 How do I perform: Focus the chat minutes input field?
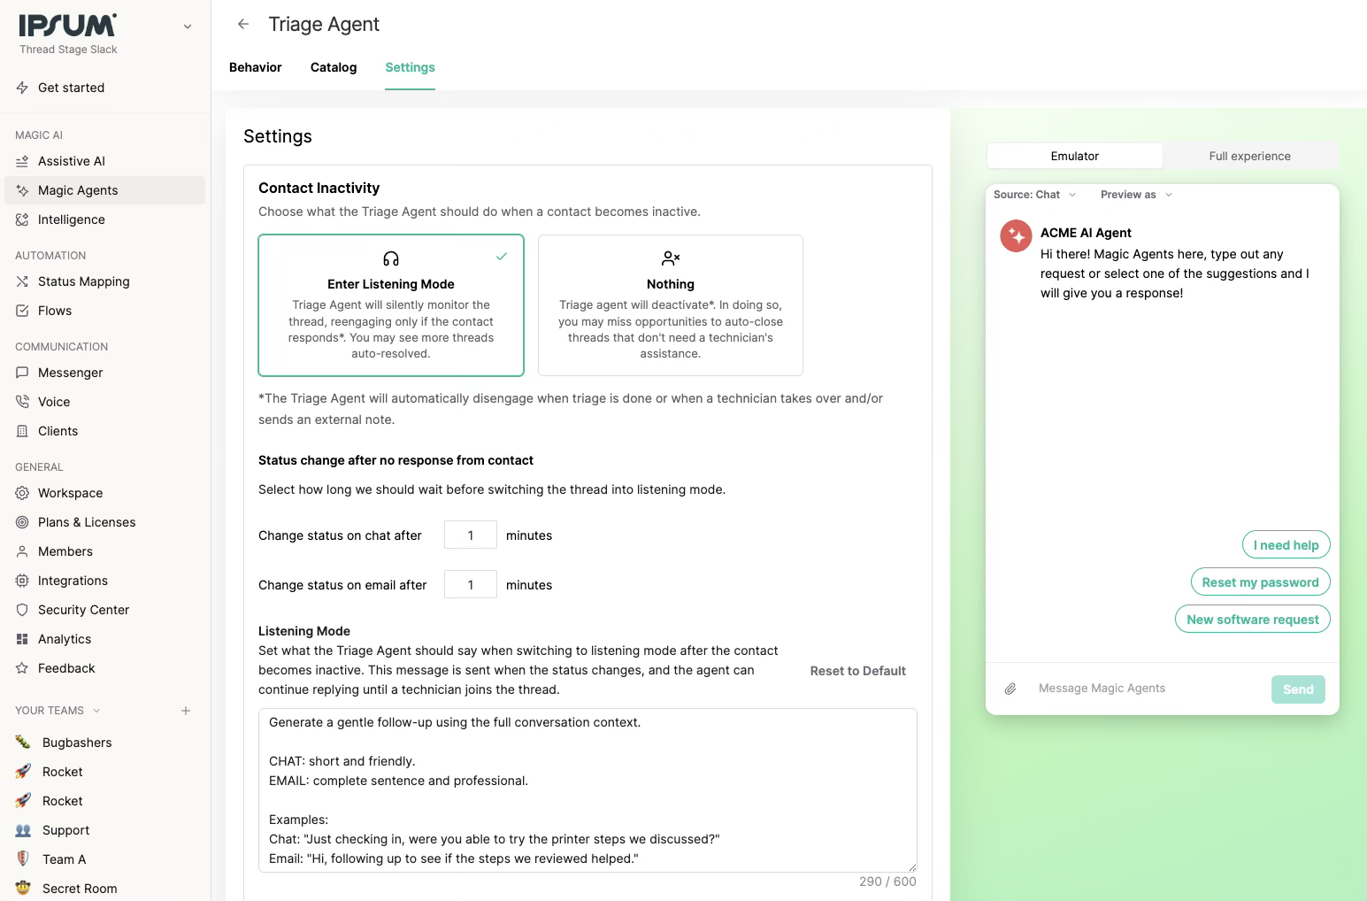471,535
